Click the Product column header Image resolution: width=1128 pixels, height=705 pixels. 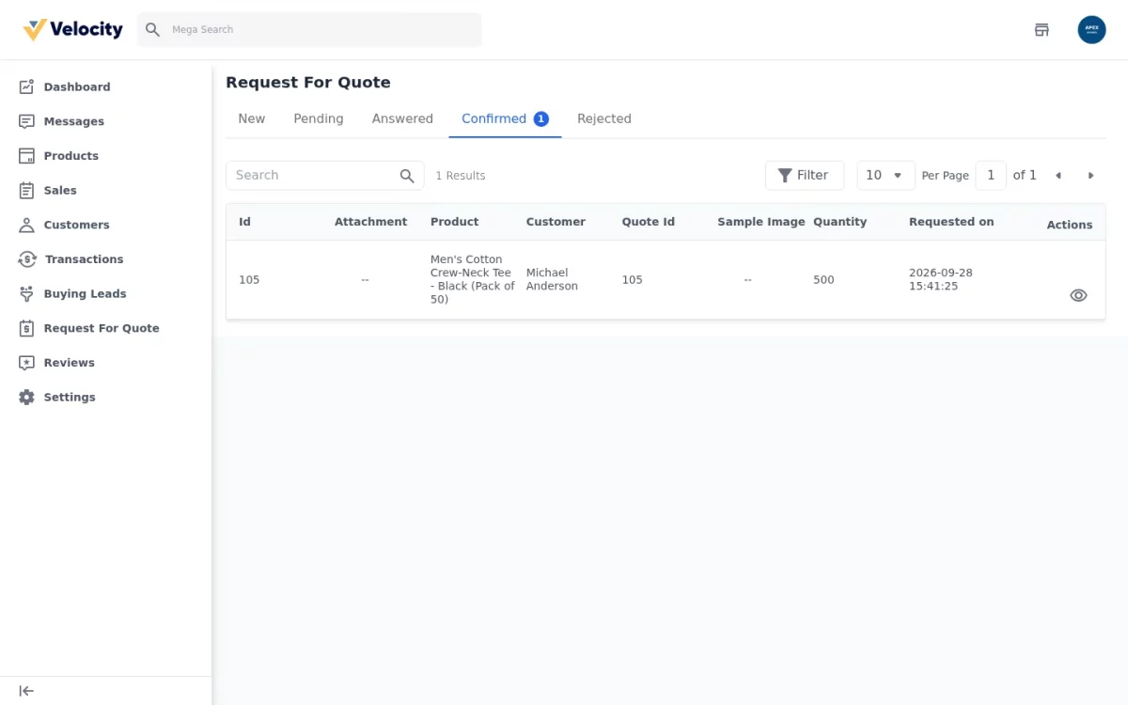454,222
